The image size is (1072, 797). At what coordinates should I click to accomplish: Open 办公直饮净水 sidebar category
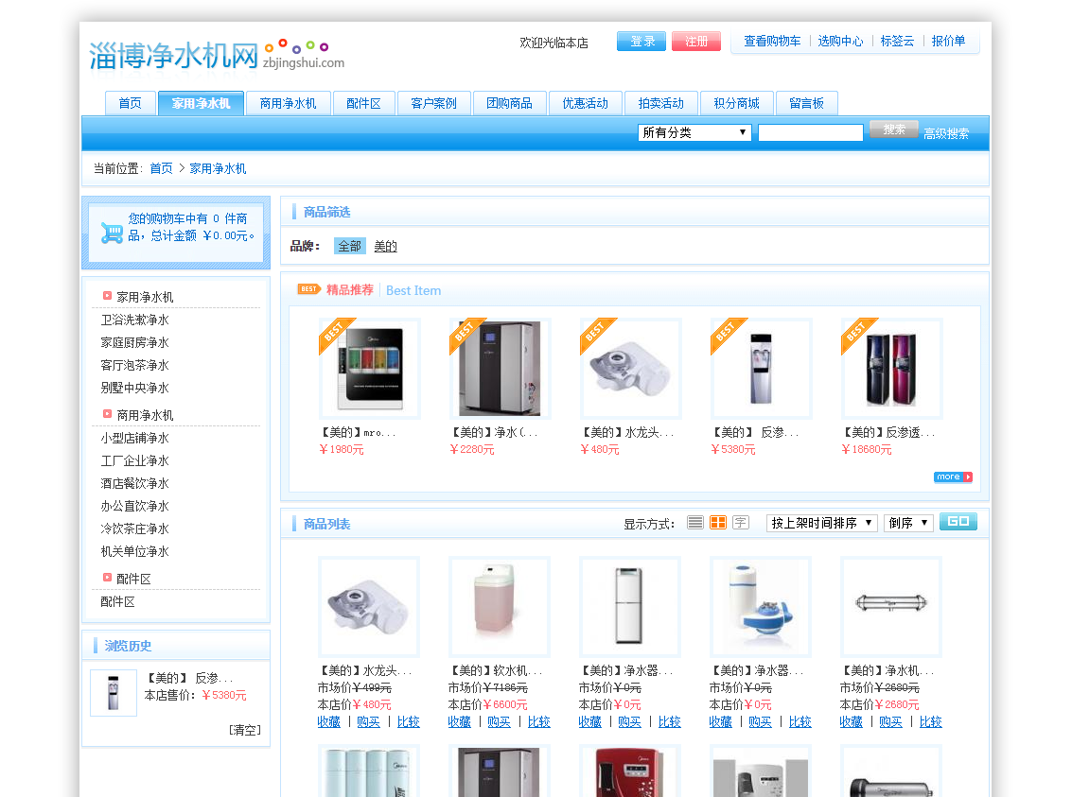click(134, 506)
